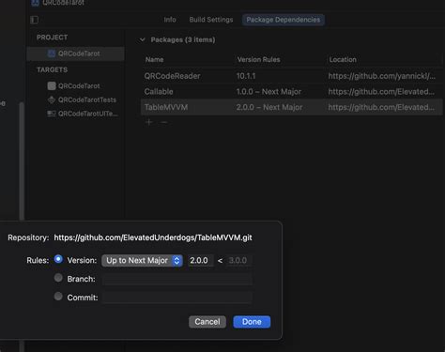The height and width of the screenshot is (352, 445).
Task: Click the TableMVVM row location URL
Action: [381, 107]
